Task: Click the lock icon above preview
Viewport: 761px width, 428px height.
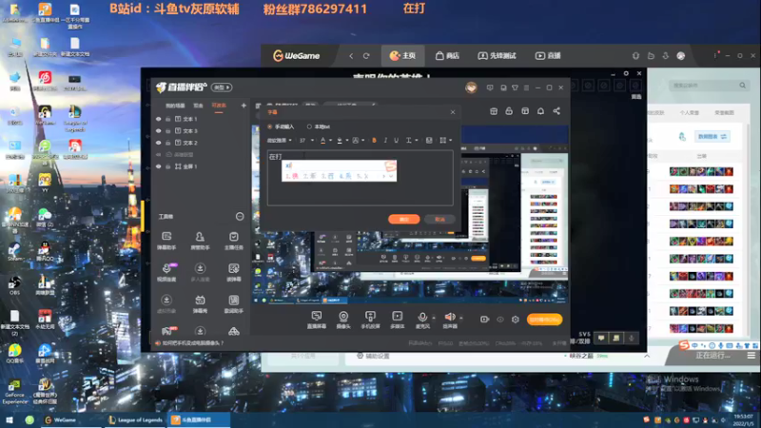Action: pos(509,111)
